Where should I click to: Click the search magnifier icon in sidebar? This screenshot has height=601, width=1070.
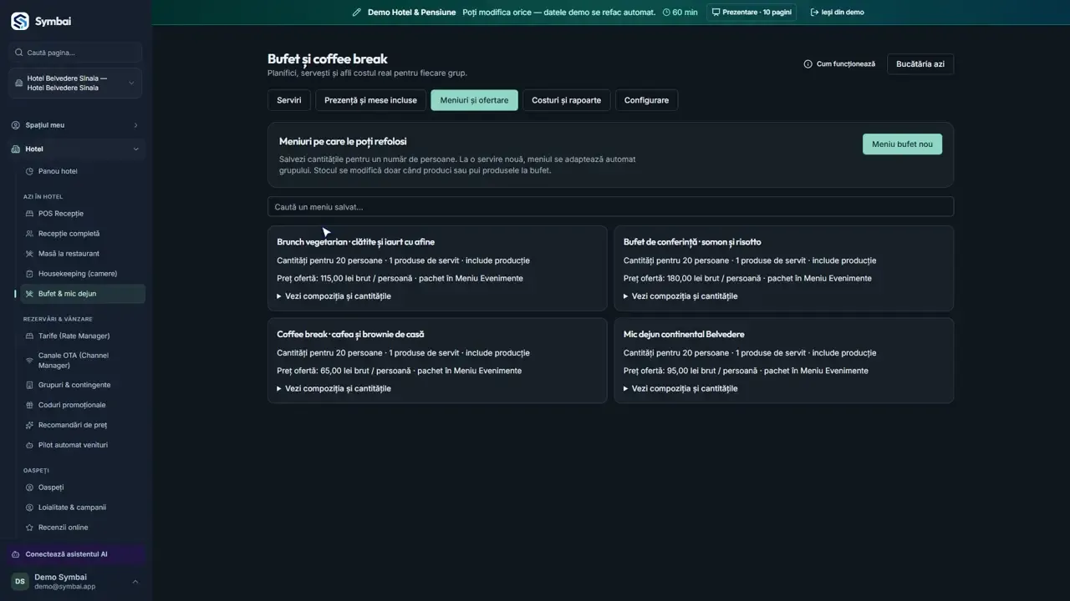(x=18, y=53)
